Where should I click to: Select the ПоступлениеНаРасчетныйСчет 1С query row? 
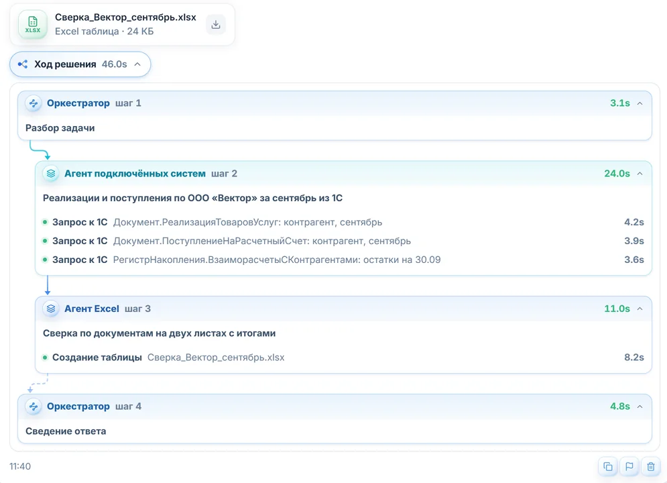pos(343,241)
